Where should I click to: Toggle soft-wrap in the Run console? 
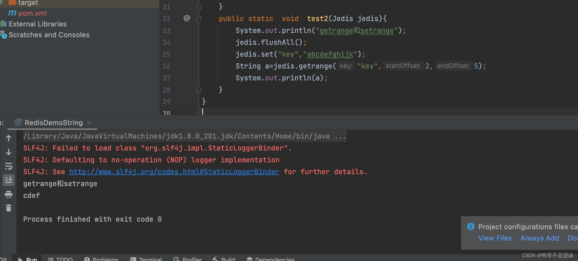[9, 166]
